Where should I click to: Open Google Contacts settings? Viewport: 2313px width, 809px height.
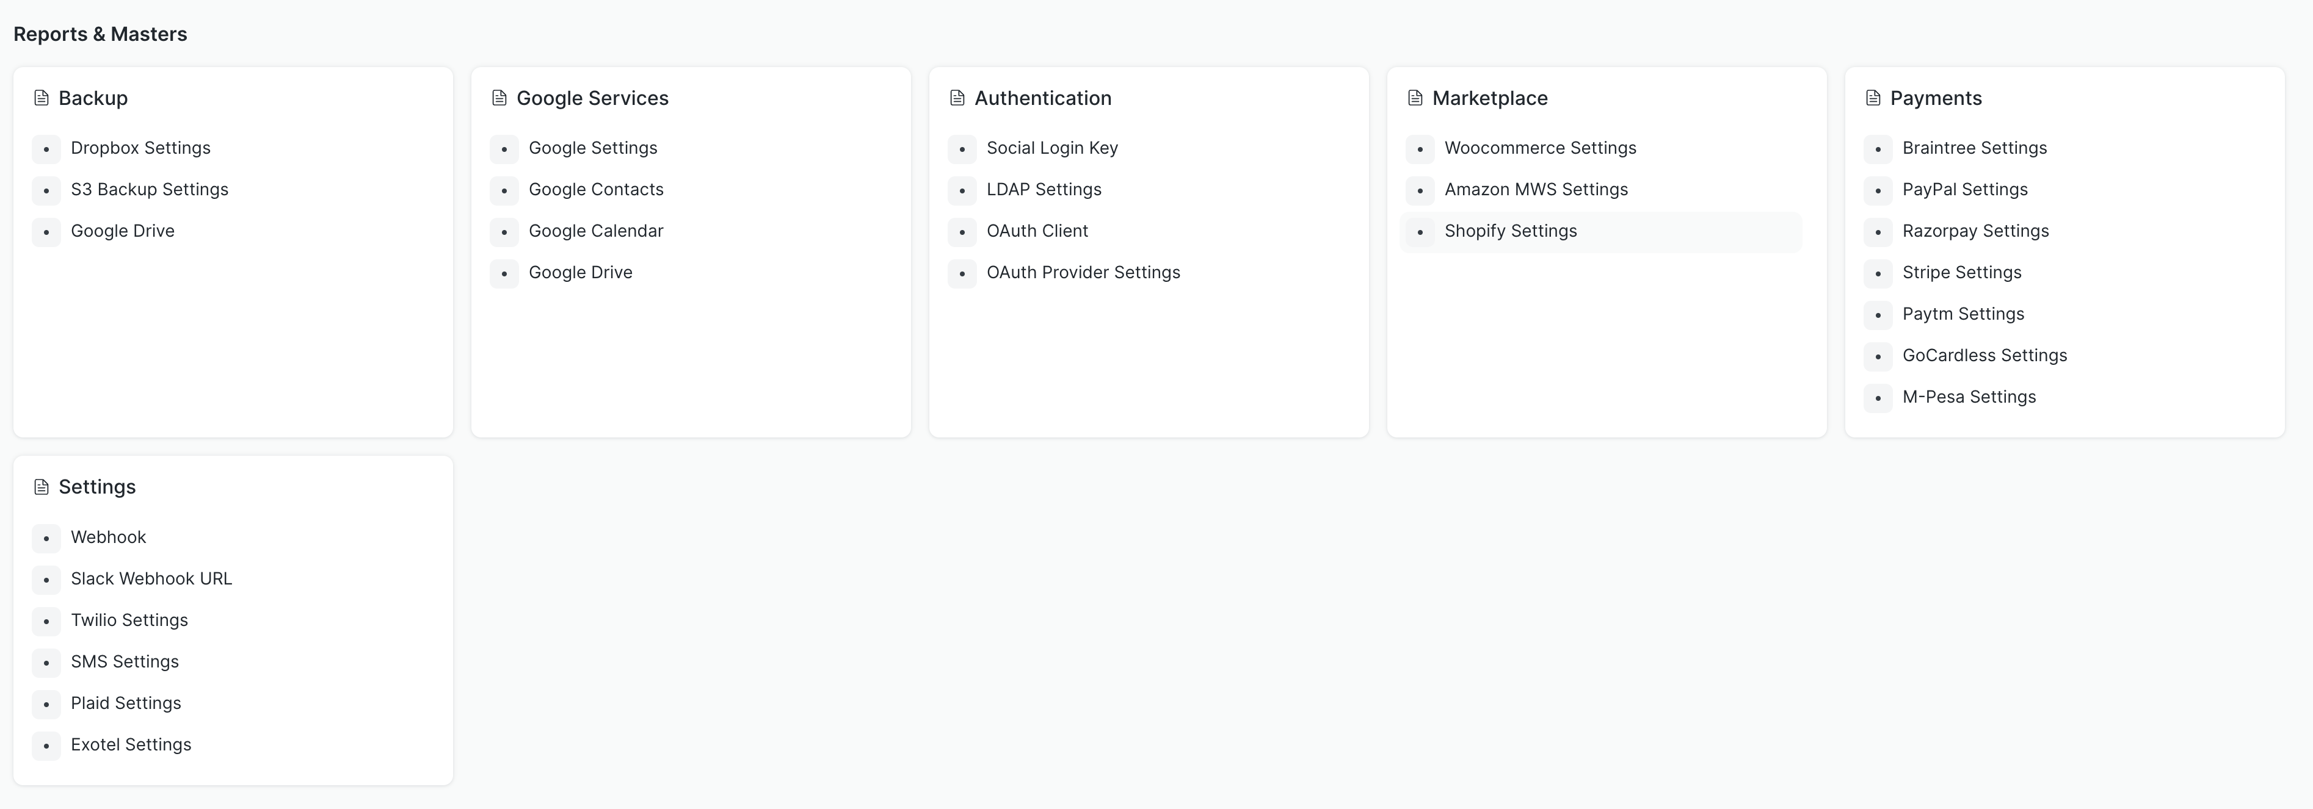595,189
